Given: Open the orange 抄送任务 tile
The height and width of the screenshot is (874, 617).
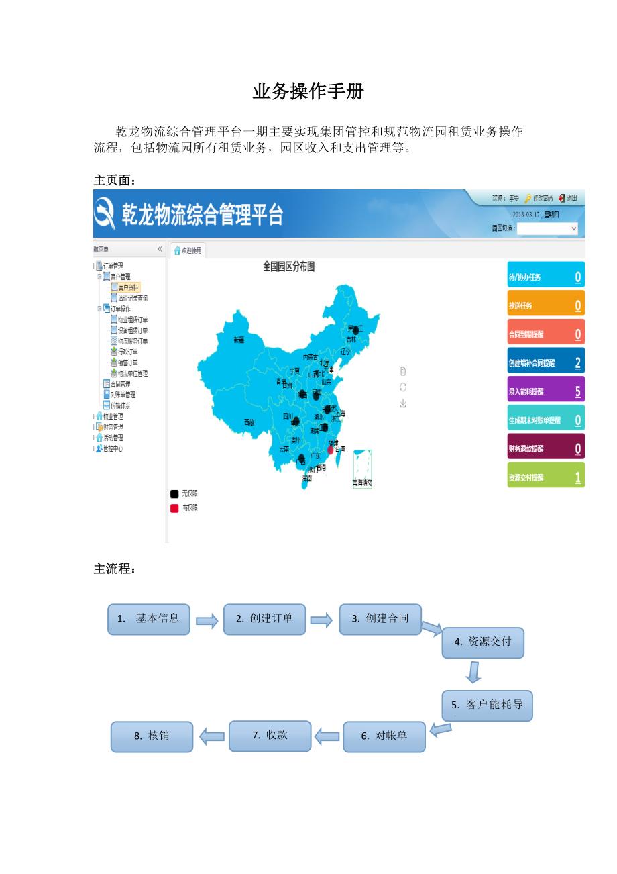Looking at the screenshot, I should [x=546, y=303].
